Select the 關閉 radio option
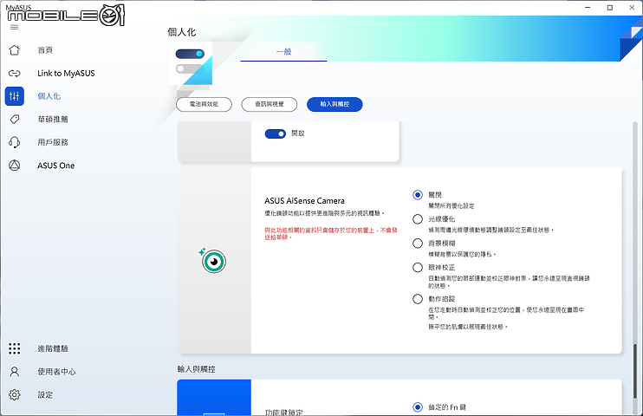The height and width of the screenshot is (416, 643). click(418, 195)
